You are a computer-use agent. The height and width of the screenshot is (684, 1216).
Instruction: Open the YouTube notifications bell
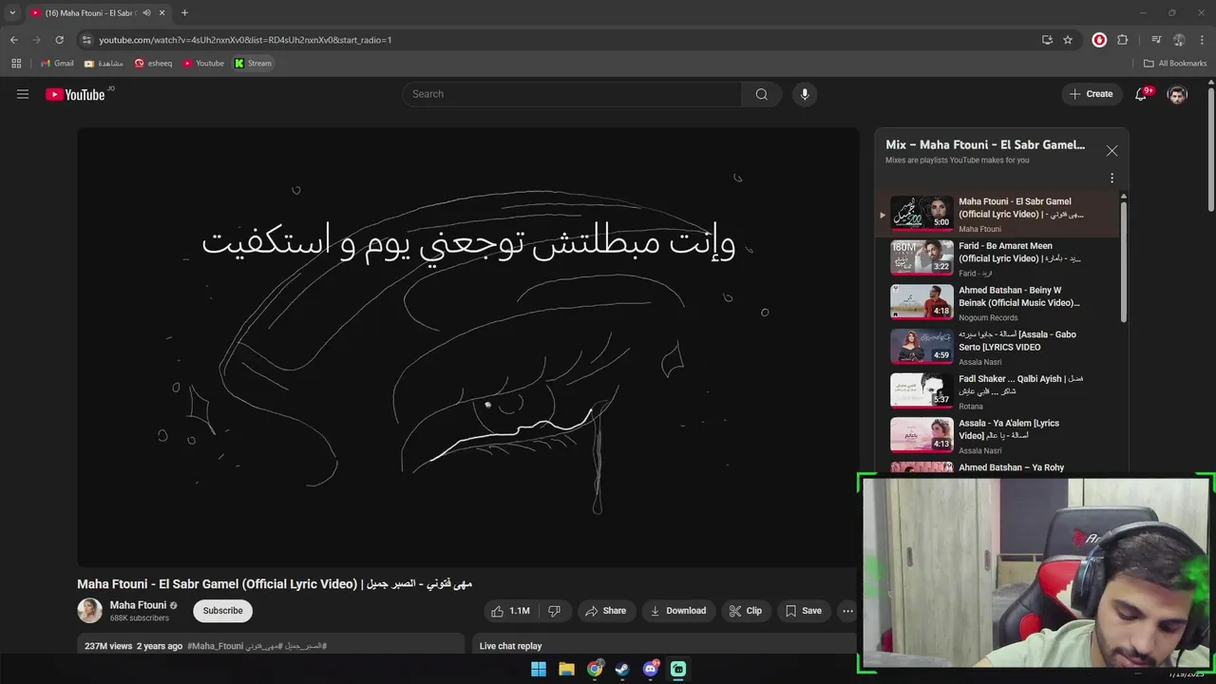1141,94
